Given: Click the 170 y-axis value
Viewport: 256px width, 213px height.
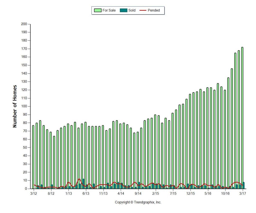Looking at the screenshot, I should click(x=24, y=49).
